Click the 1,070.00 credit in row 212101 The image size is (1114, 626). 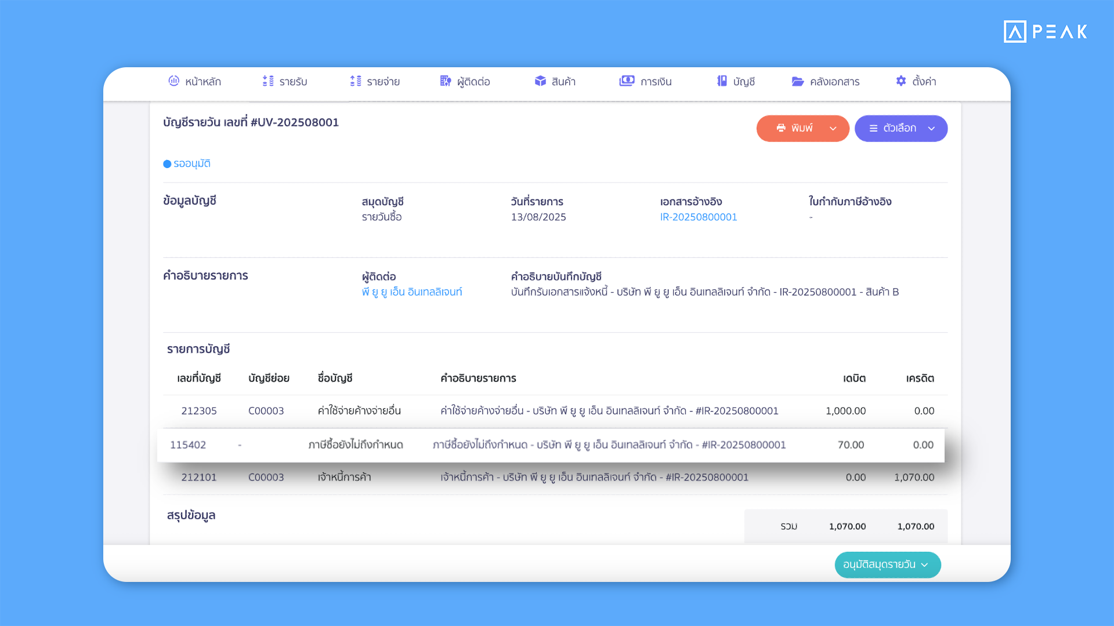tap(914, 478)
